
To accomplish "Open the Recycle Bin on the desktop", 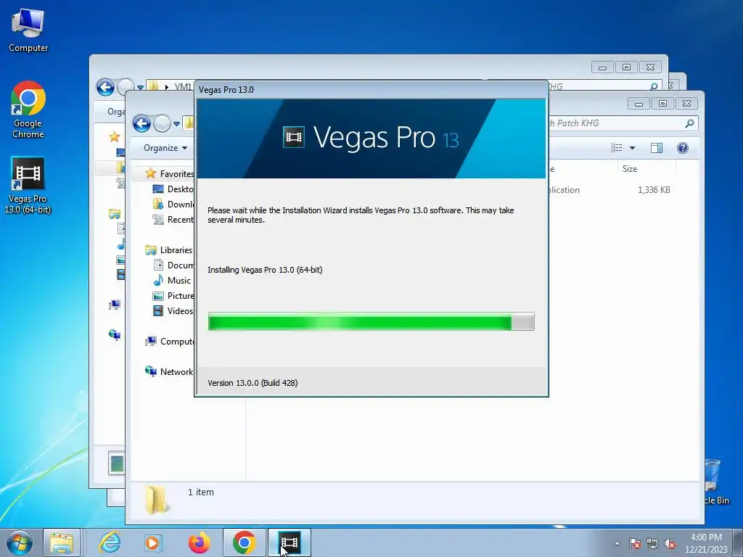I will coord(715,481).
